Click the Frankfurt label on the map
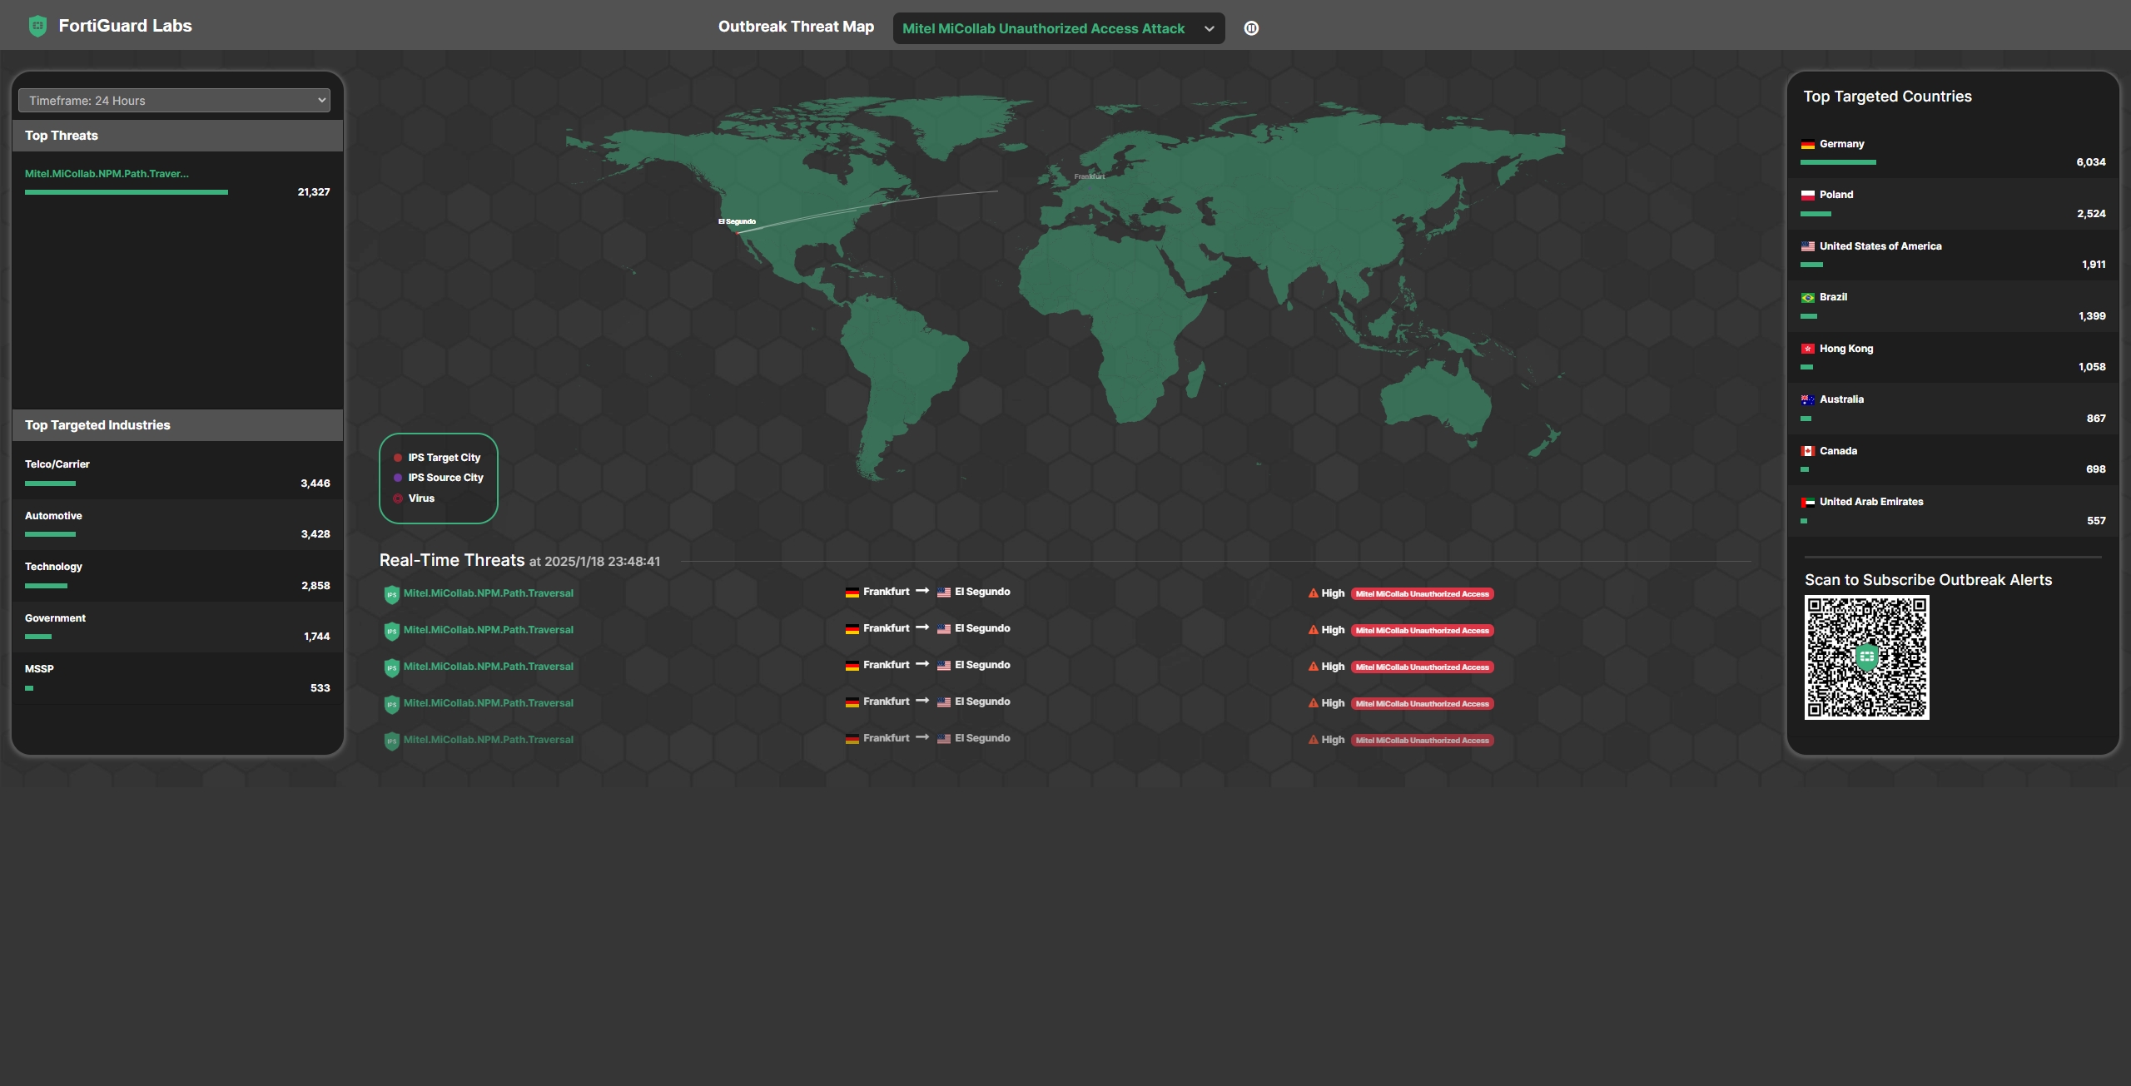Viewport: 2131px width, 1086px height. point(1089,176)
